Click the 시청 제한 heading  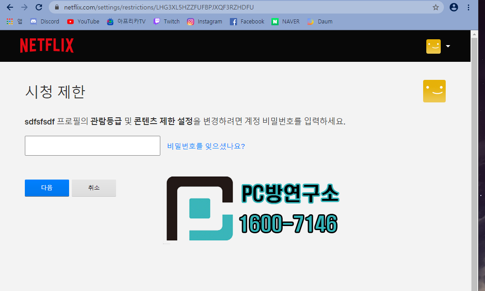tap(55, 92)
